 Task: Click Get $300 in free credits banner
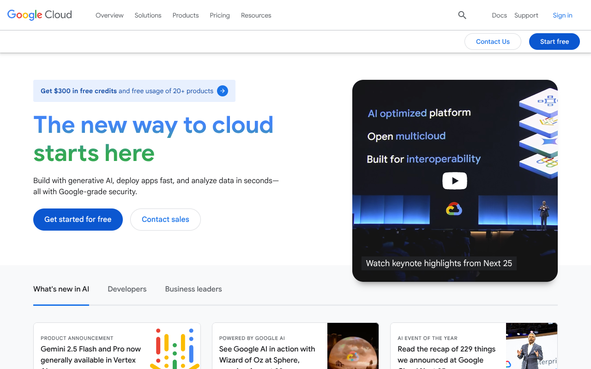point(134,91)
